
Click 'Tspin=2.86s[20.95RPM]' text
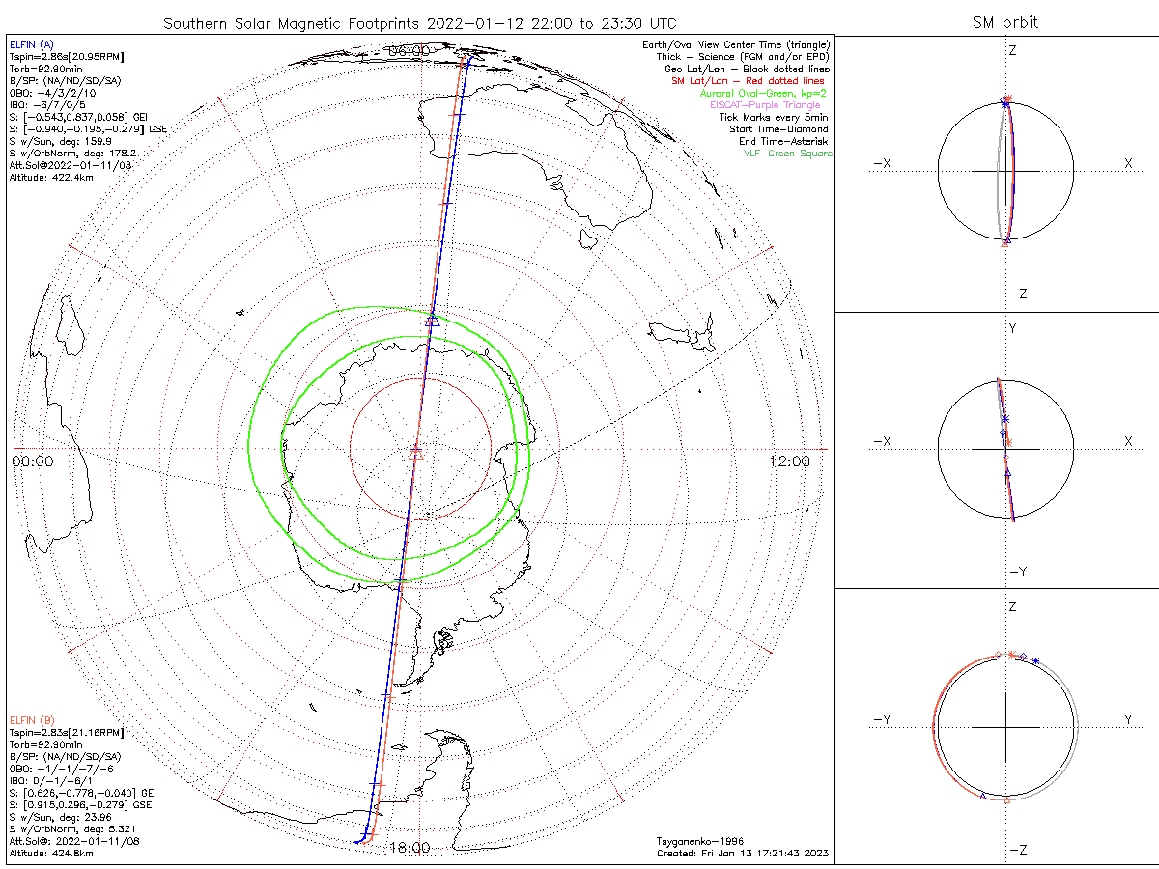[66, 58]
